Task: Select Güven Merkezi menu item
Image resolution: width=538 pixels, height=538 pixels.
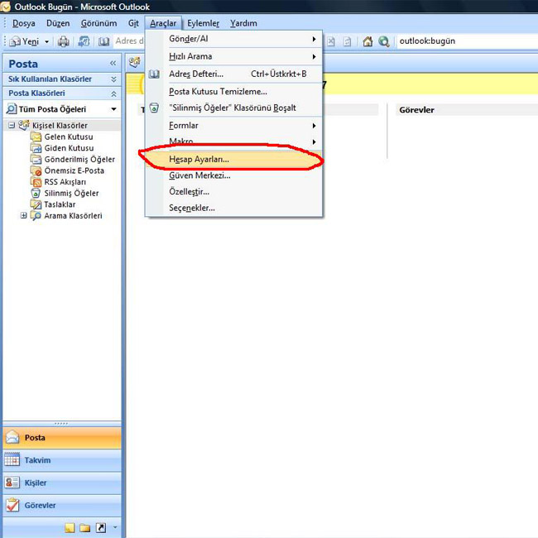Action: coord(233,175)
